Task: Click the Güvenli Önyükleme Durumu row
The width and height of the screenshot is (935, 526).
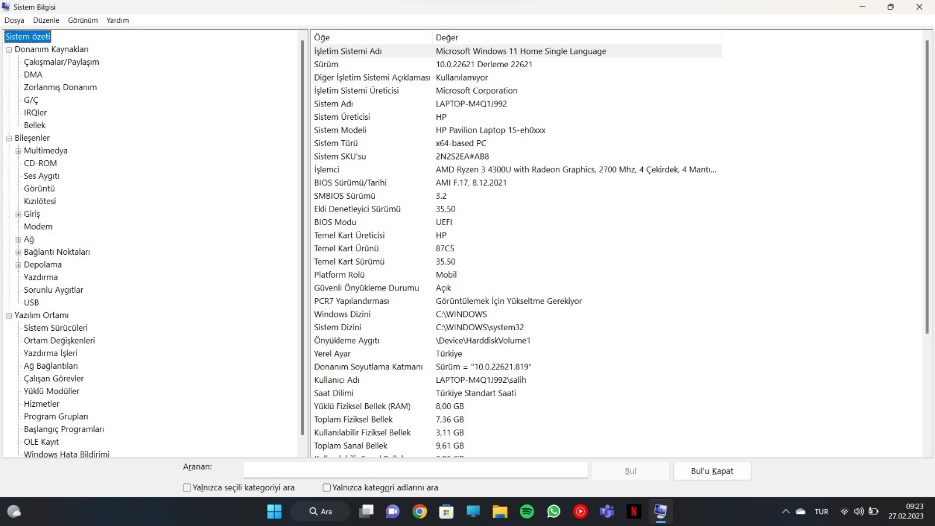Action: click(517, 288)
